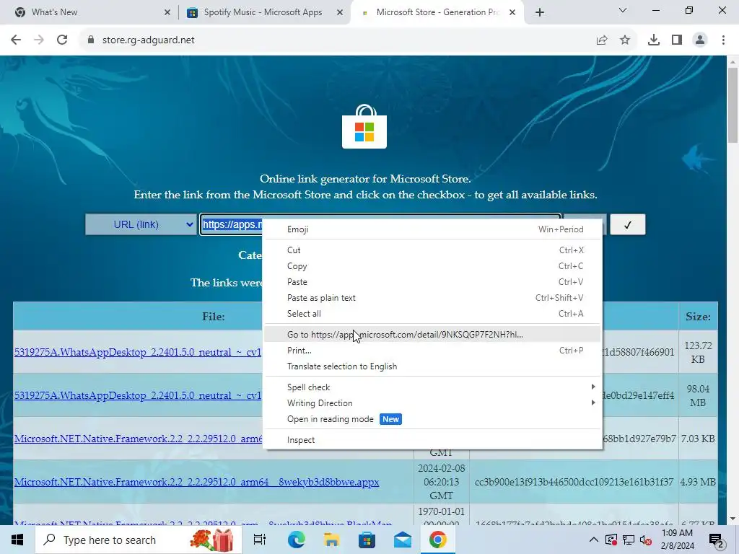
Task: Open File Explorer from the taskbar
Action: [x=331, y=540]
